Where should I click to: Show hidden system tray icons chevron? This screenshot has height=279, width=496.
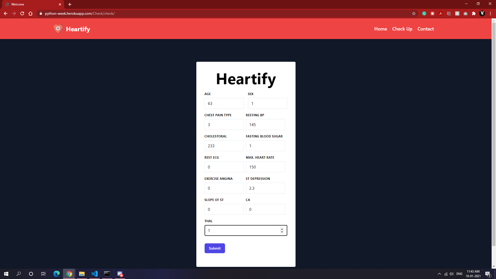coord(439,274)
